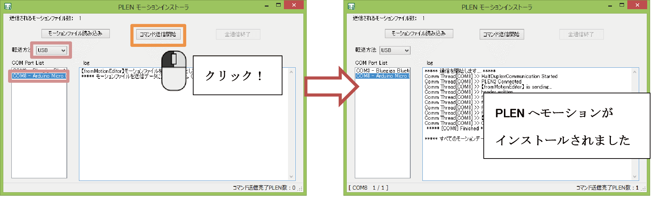
Task: Click モーションファイル読み込み in the window with PLEN数 : 1
Action: pos(419,33)
